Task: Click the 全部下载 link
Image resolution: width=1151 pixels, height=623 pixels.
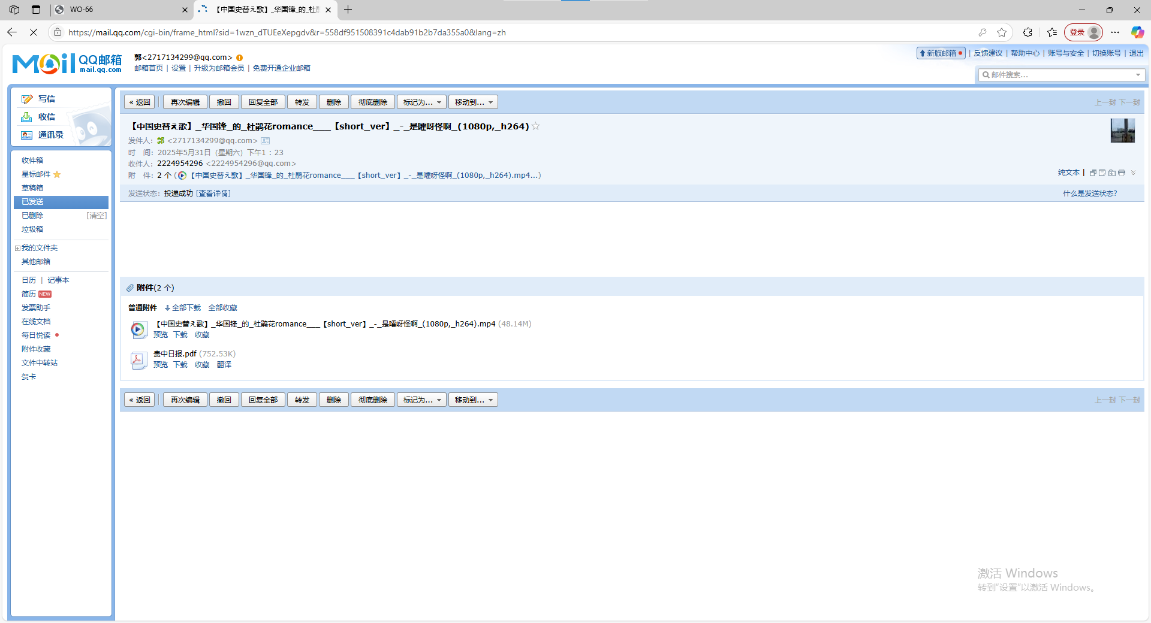Action: (x=183, y=308)
